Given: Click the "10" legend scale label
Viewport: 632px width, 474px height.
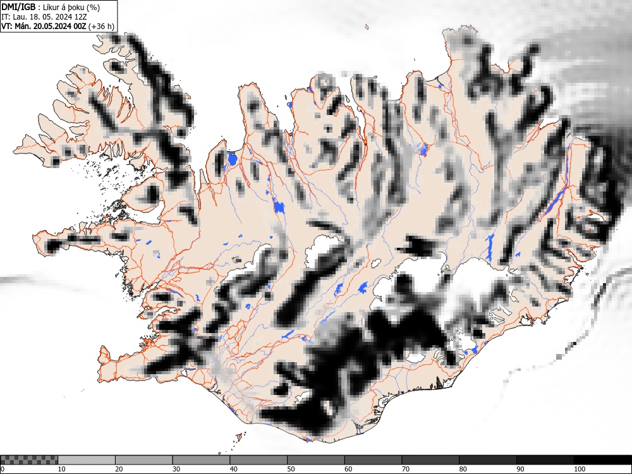Looking at the screenshot, I should [x=62, y=469].
